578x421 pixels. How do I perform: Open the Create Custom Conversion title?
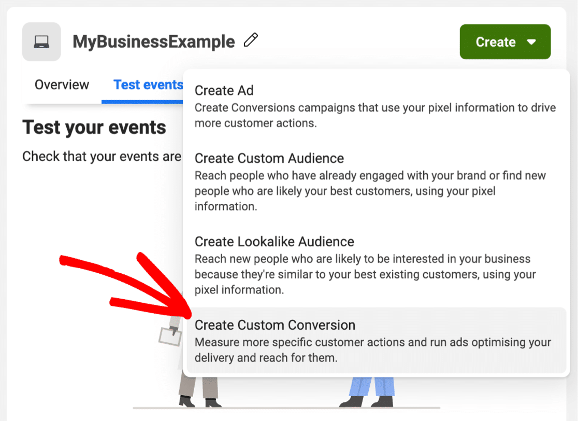pyautogui.click(x=274, y=325)
